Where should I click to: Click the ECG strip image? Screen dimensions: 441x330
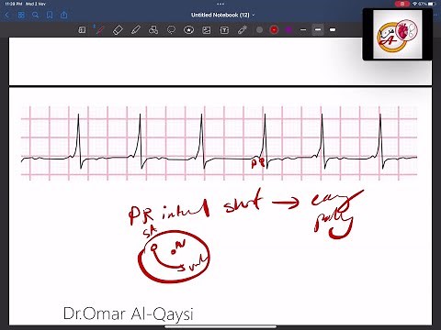click(x=220, y=143)
